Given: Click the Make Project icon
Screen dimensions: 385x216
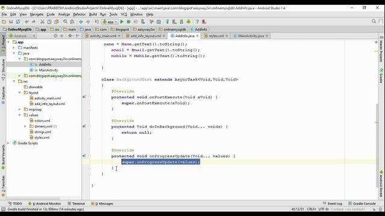Looking at the screenshot, I should (96, 22).
